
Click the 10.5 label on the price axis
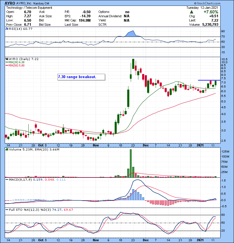(225, 59)
